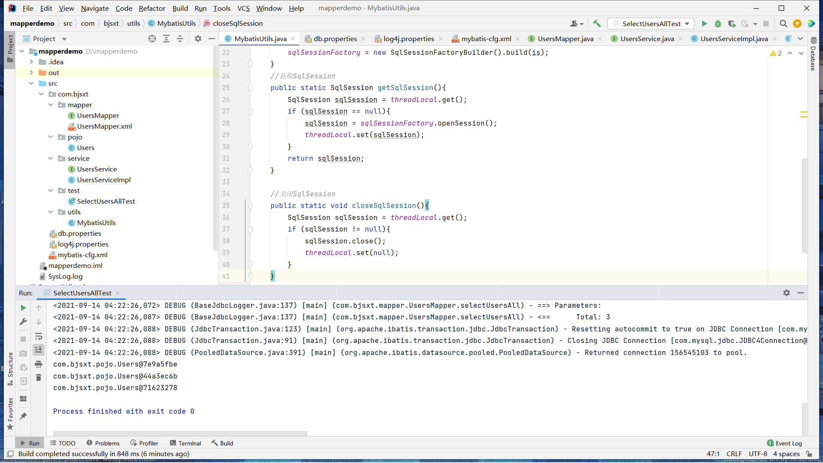This screenshot has width=823, height=463.
Task: Open the Event Log
Action: tap(784, 443)
